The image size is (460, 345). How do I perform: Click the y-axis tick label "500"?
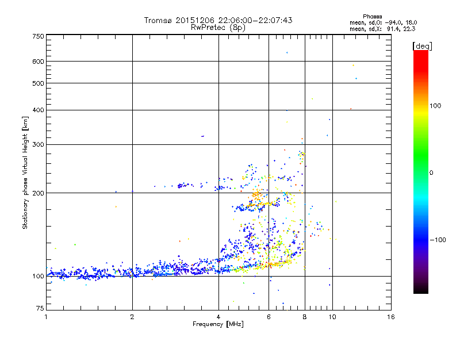click(39, 83)
